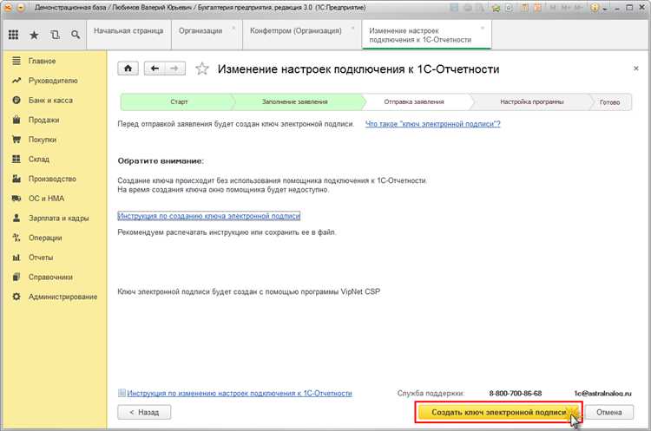Click the Покупки shopping cart icon

pos(16,140)
